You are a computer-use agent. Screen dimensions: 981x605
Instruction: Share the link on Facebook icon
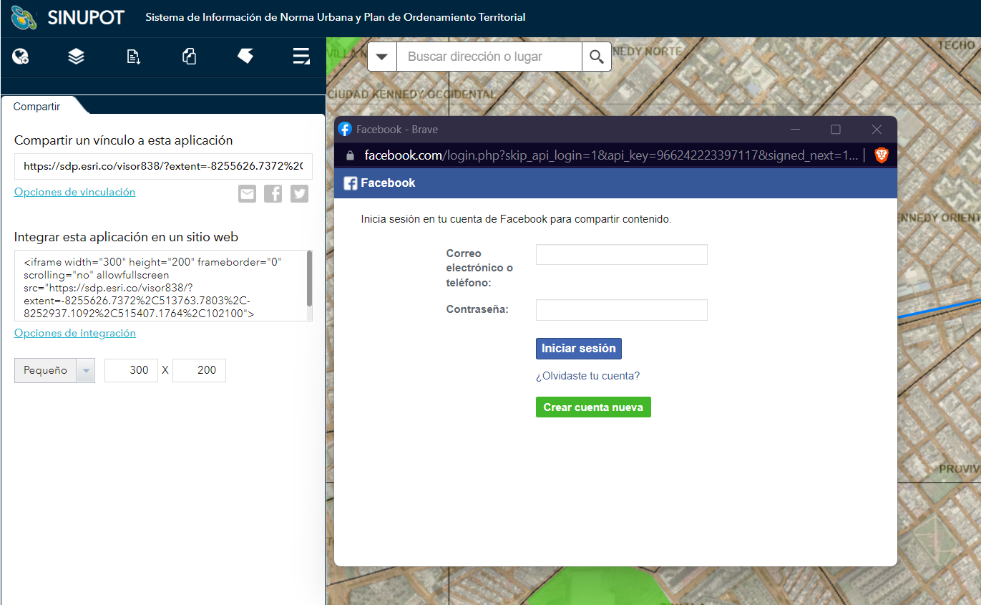point(273,193)
